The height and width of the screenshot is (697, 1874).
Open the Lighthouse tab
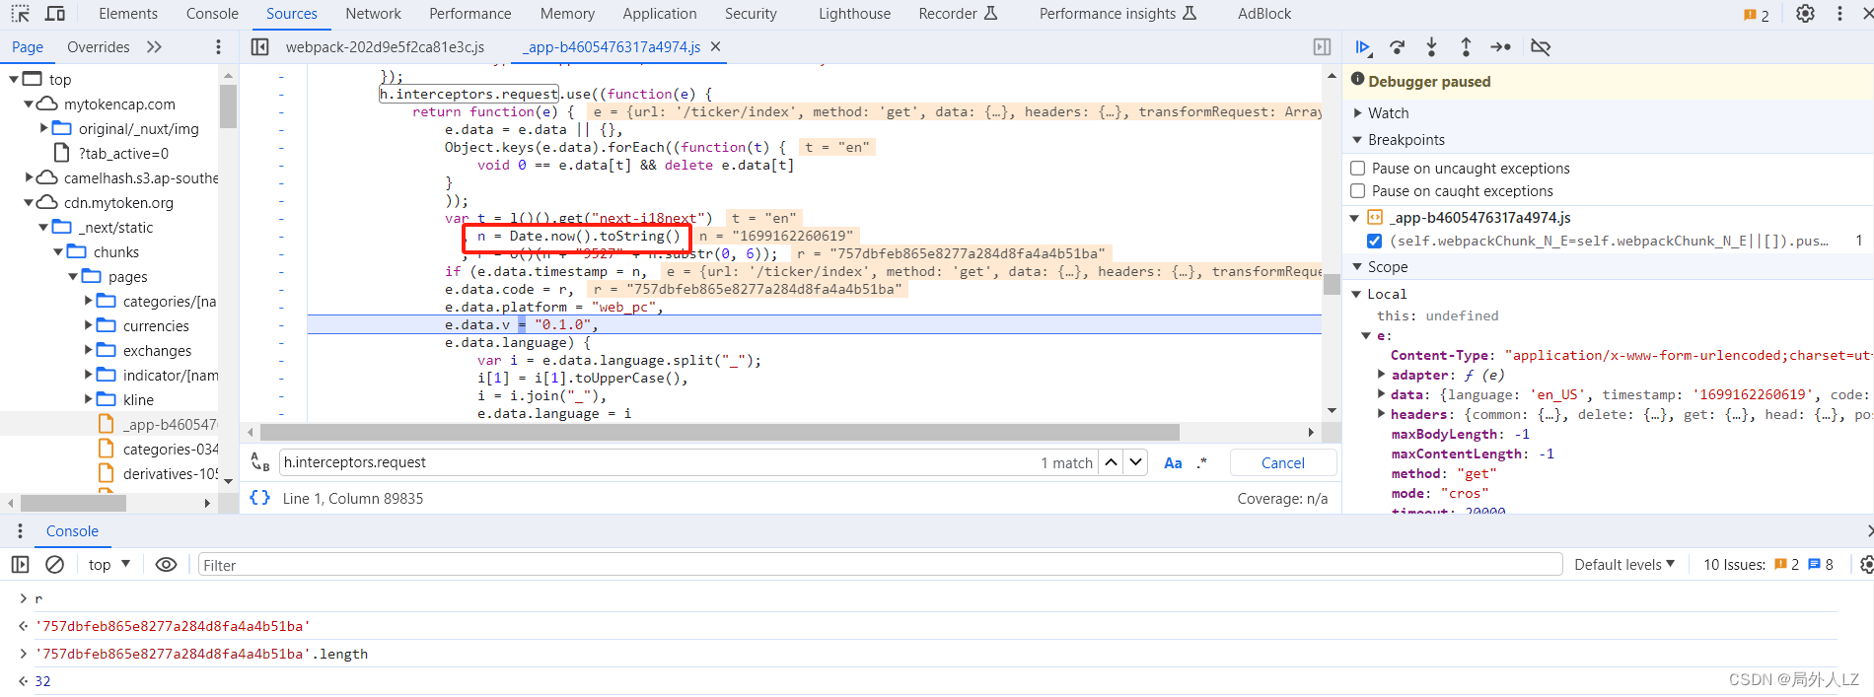[x=854, y=14]
